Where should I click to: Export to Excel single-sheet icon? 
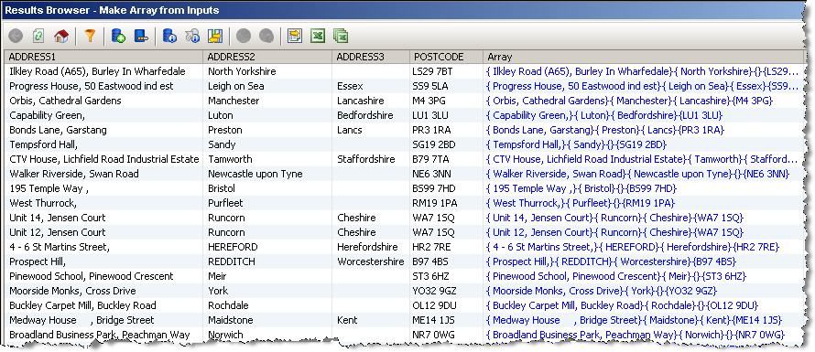[318, 36]
